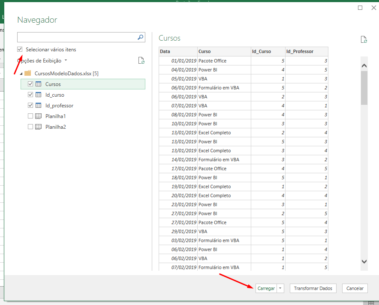
Task: Collapse the CursosModeloDados.xlsx tree node
Action: tap(21, 74)
